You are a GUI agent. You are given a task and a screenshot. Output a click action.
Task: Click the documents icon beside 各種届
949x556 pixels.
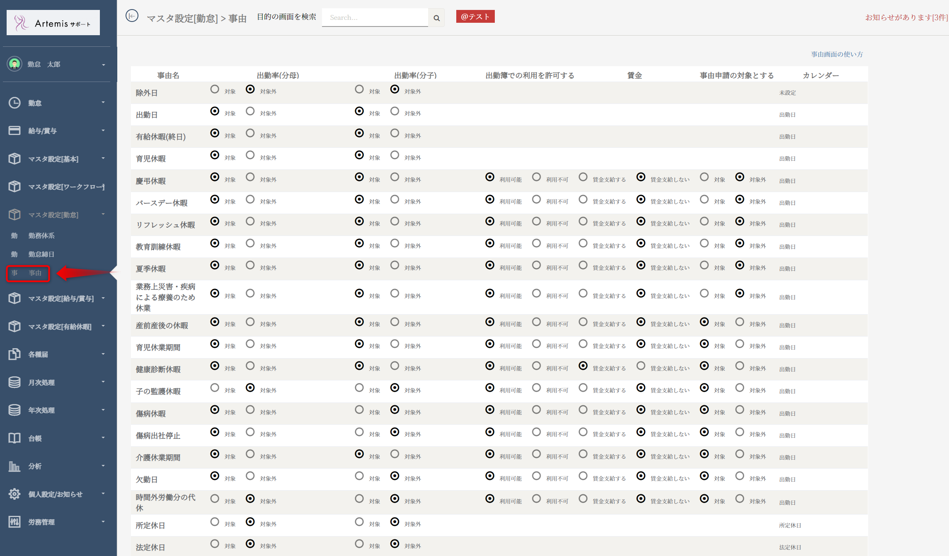pyautogui.click(x=15, y=354)
